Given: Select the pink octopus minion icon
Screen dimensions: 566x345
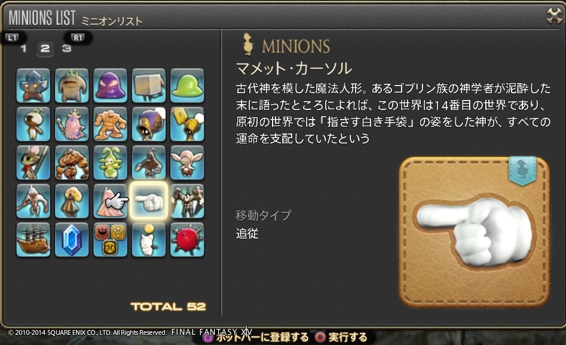Looking at the screenshot, I should (x=72, y=124).
